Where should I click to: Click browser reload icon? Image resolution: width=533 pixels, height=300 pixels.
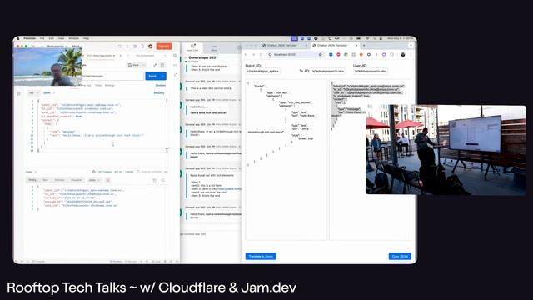click(x=261, y=54)
